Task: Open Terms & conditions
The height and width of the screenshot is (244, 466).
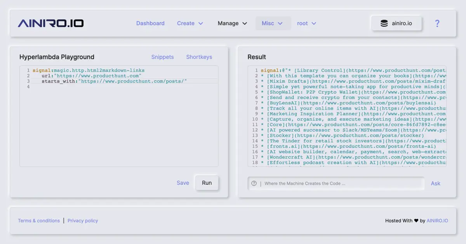Action: pos(39,221)
